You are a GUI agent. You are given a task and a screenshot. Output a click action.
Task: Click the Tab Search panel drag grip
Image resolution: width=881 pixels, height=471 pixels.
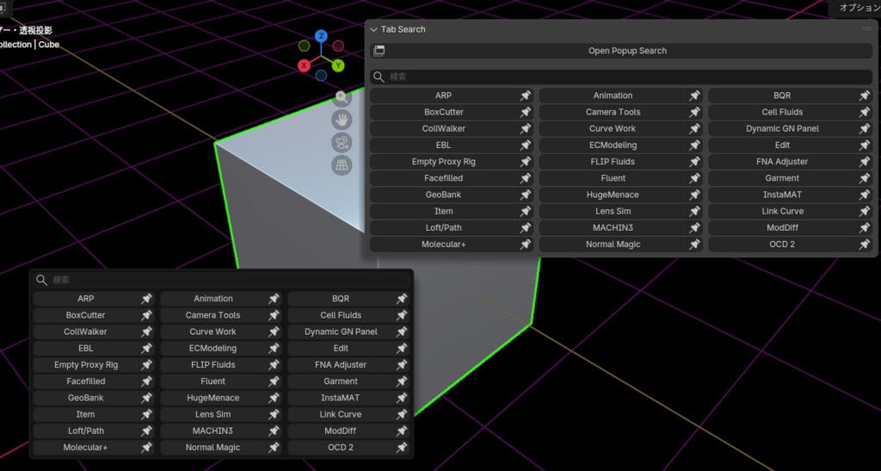point(866,28)
